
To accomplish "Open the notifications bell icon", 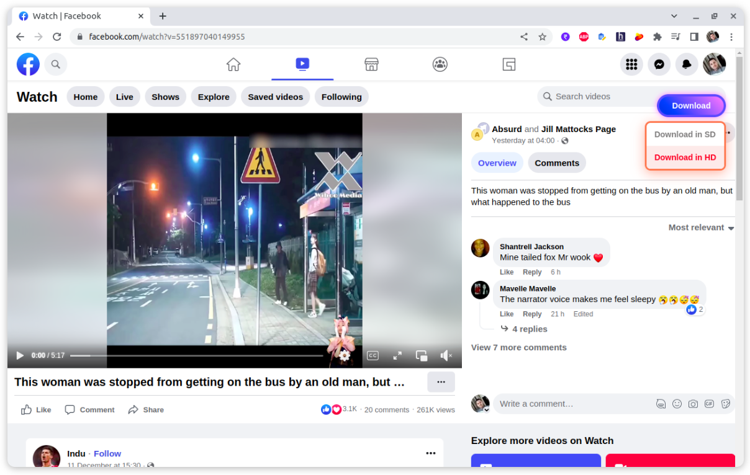I will coord(687,64).
